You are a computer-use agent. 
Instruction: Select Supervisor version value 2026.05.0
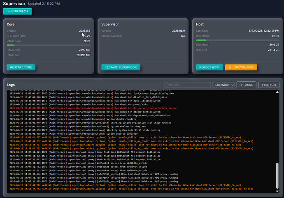[x=178, y=31]
